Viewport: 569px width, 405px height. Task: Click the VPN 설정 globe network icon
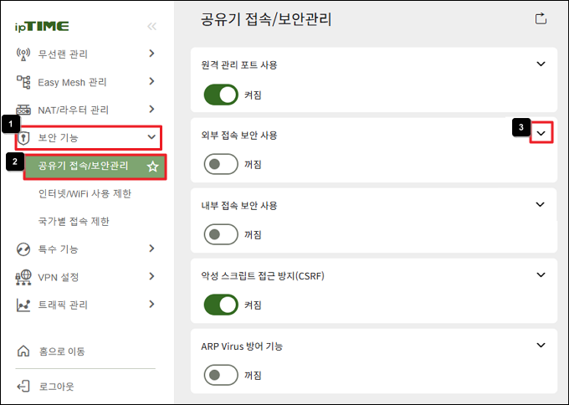click(x=23, y=277)
